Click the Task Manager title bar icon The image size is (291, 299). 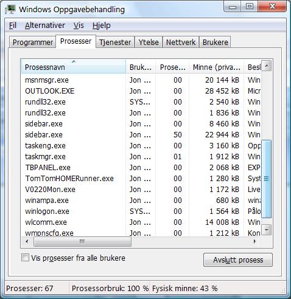point(10,9)
